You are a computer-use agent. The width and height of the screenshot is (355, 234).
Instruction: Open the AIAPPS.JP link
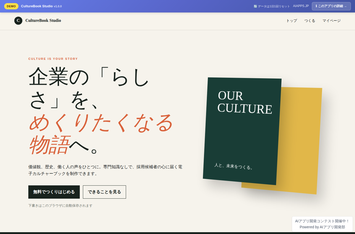301,6
